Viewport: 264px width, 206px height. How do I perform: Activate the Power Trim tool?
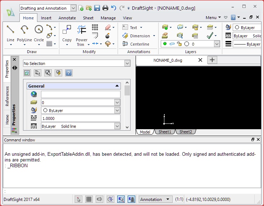82,29
